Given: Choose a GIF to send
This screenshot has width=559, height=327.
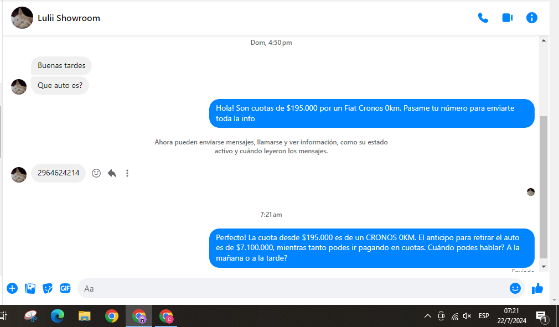Looking at the screenshot, I should point(65,288).
